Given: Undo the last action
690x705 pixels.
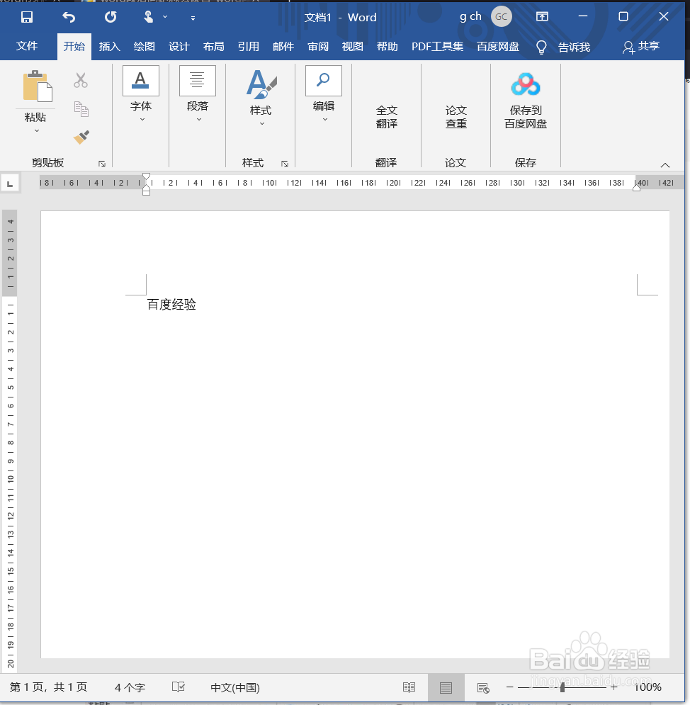Looking at the screenshot, I should point(69,17).
